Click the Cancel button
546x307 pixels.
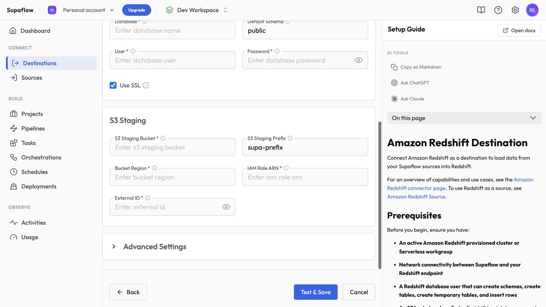[x=359, y=292]
